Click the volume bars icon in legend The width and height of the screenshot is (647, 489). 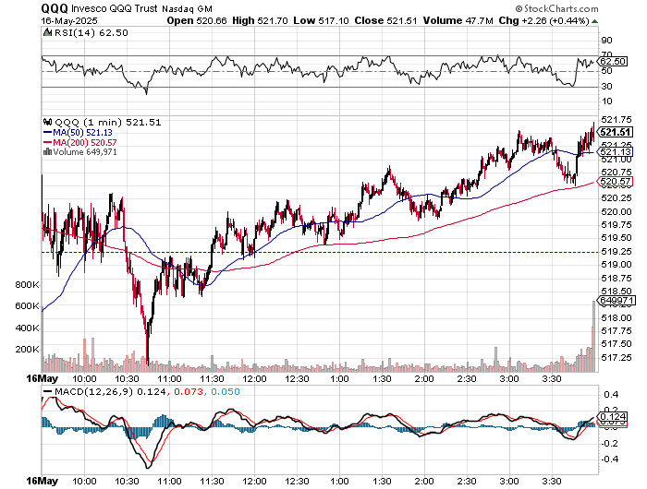click(x=47, y=151)
